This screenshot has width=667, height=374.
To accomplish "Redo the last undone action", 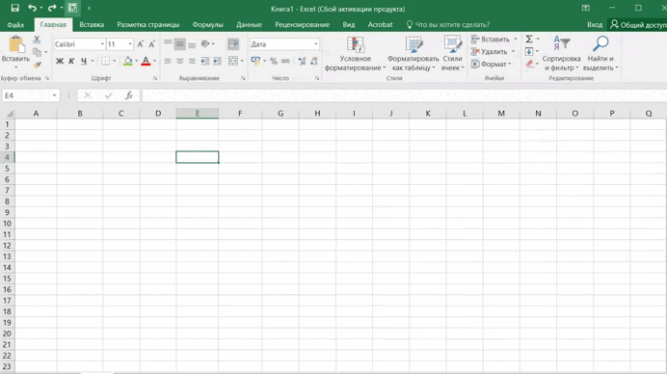I will coord(52,8).
